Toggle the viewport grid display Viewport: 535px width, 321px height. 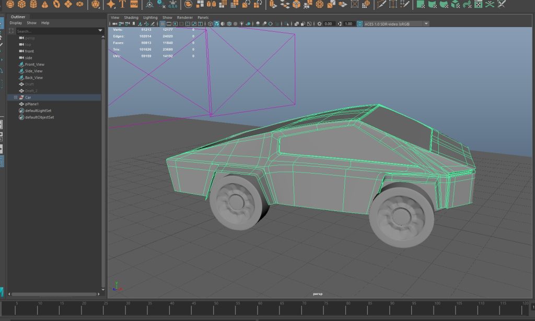[162, 24]
